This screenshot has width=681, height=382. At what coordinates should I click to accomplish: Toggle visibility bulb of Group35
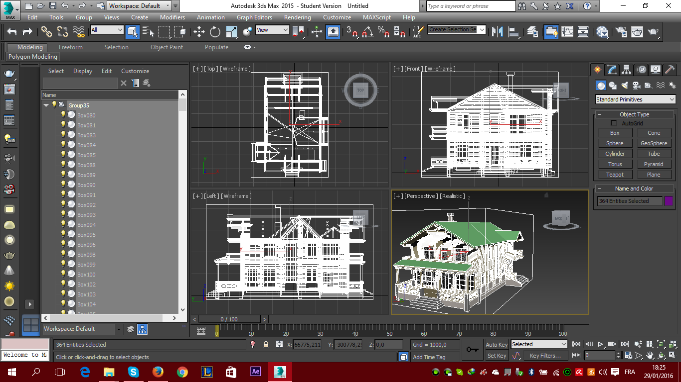pyautogui.click(x=54, y=104)
